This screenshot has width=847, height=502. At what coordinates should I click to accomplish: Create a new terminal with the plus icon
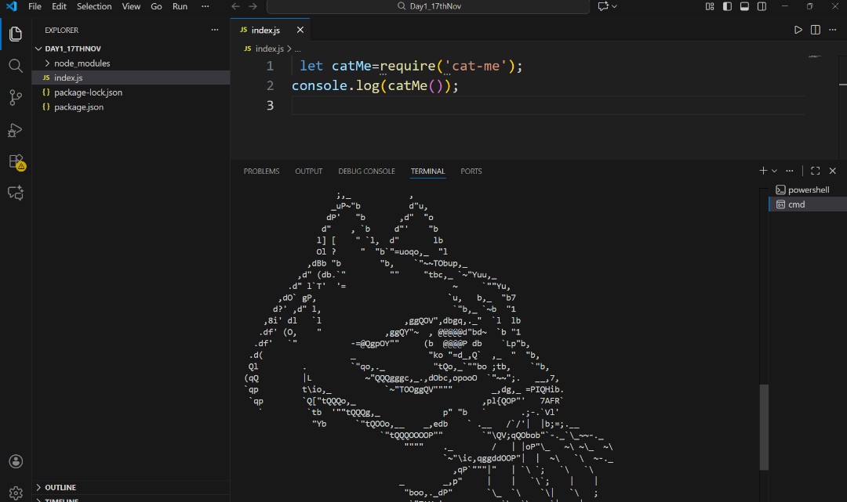[x=762, y=170]
